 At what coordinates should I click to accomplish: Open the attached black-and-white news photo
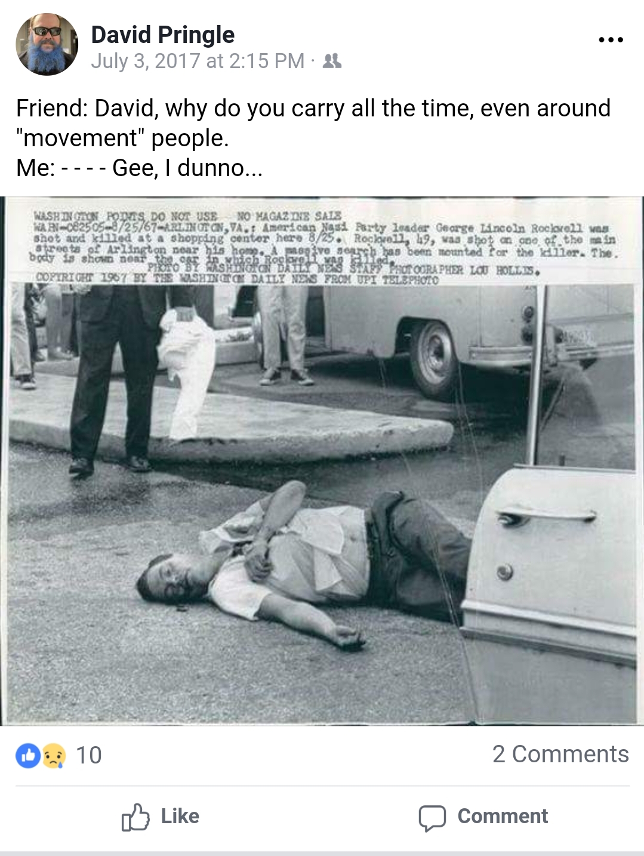click(x=322, y=461)
